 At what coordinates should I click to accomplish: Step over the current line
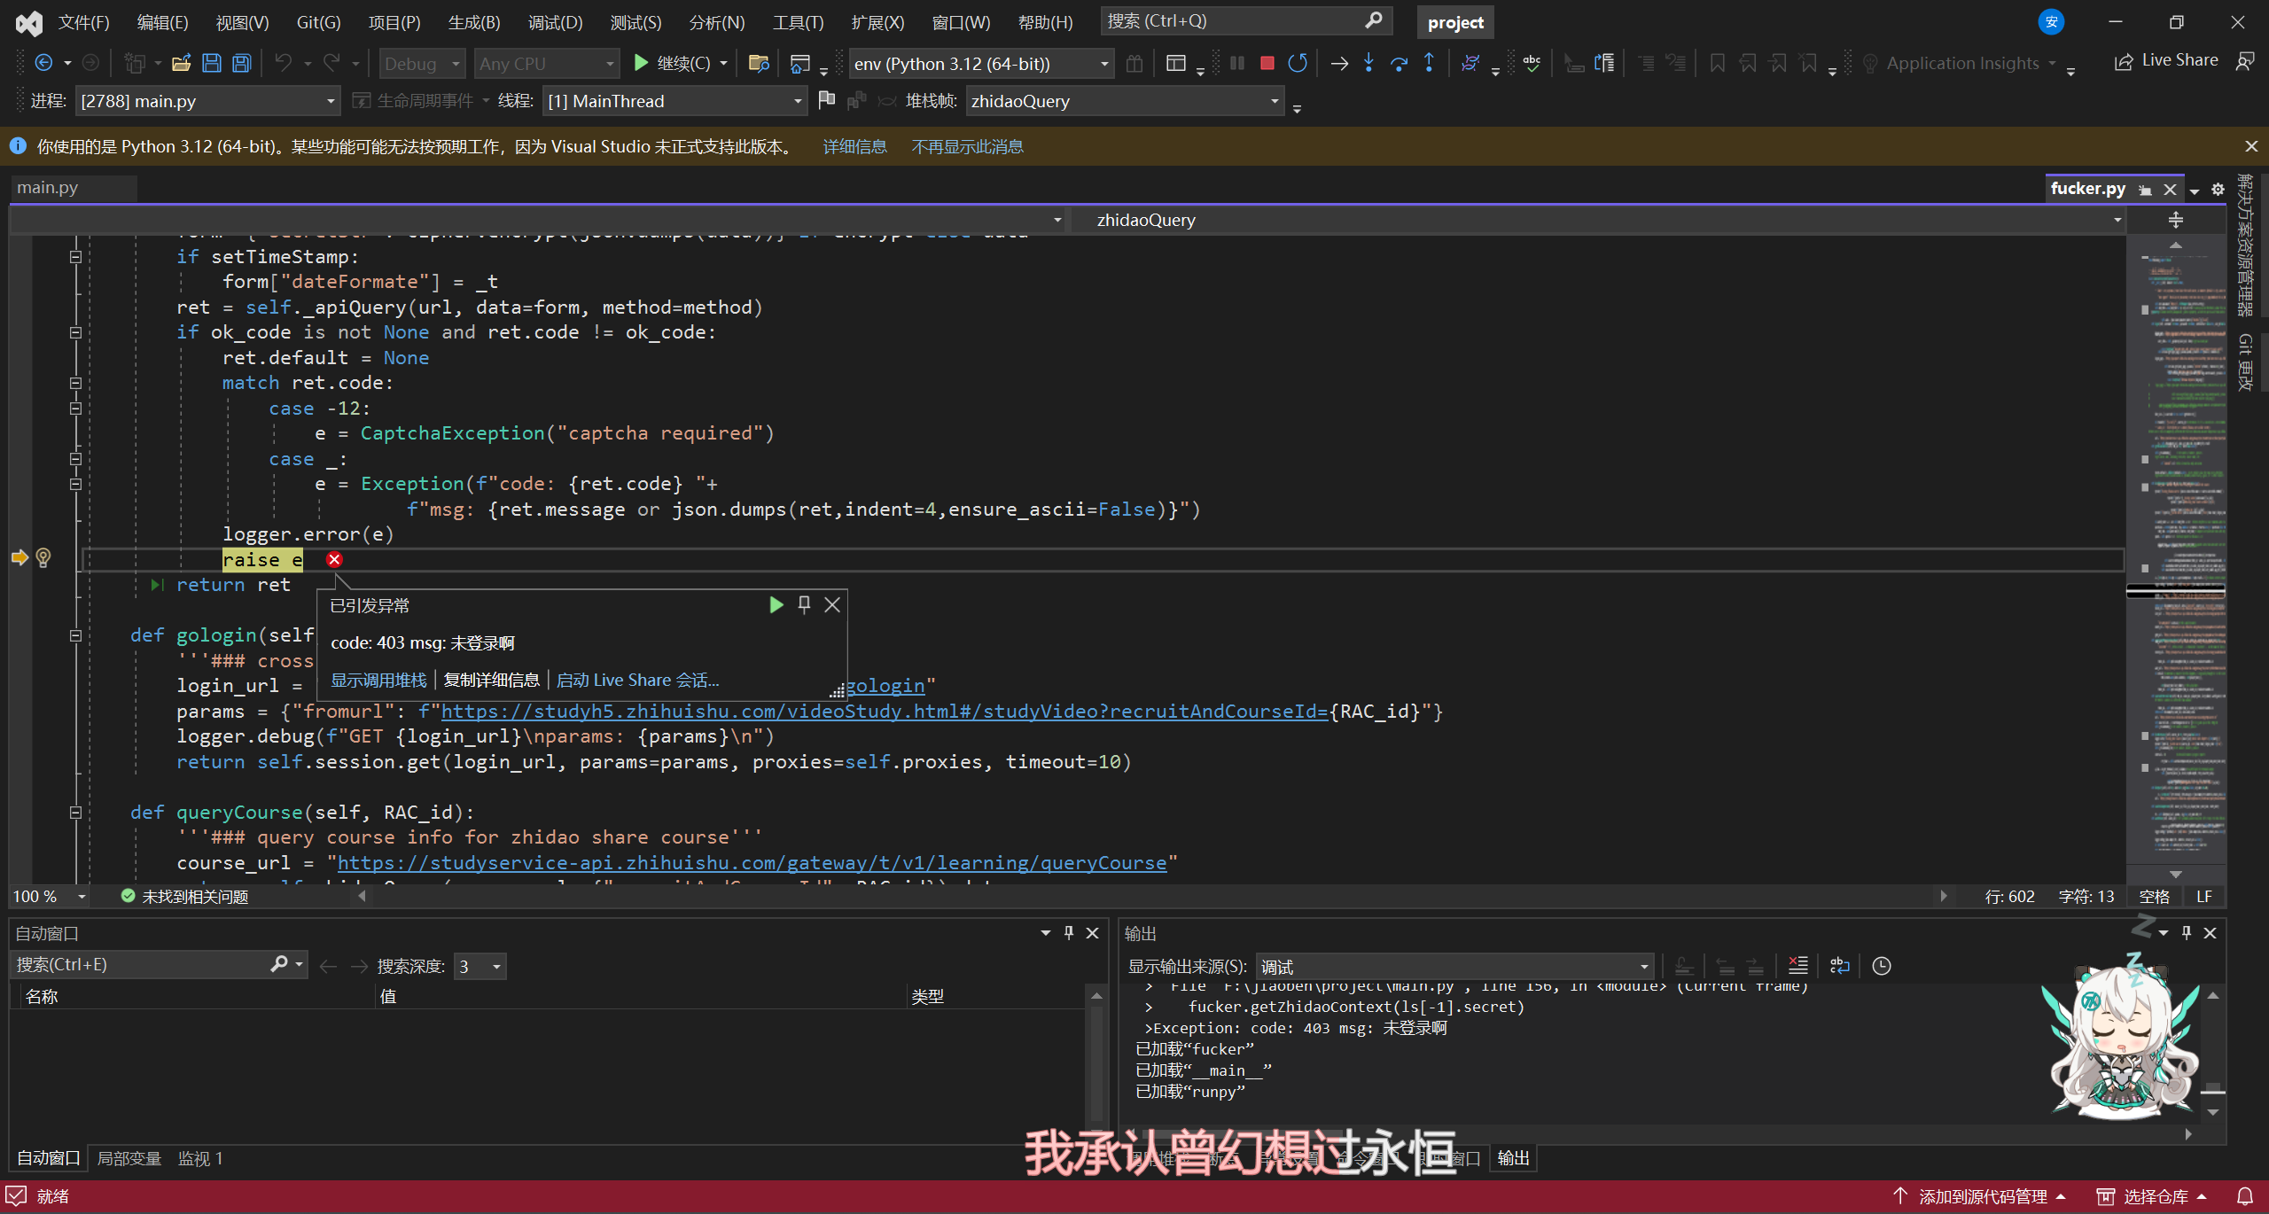1399,63
